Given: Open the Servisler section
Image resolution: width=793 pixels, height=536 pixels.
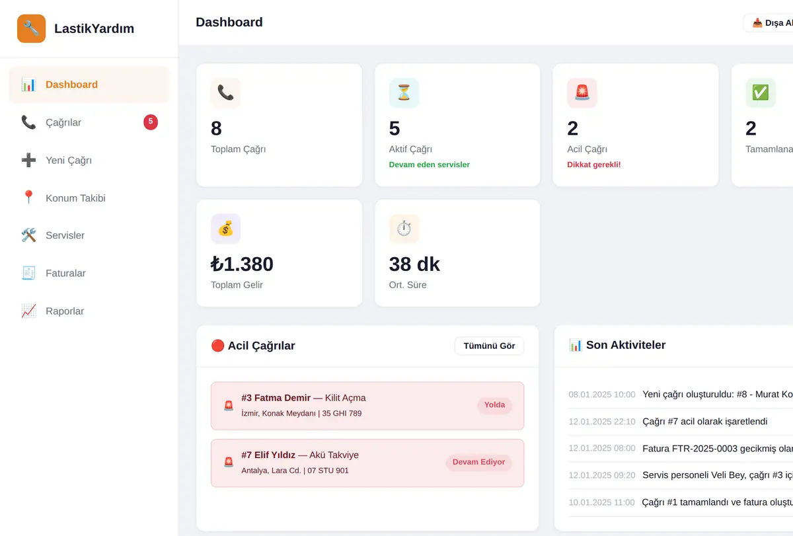Looking at the screenshot, I should point(89,235).
